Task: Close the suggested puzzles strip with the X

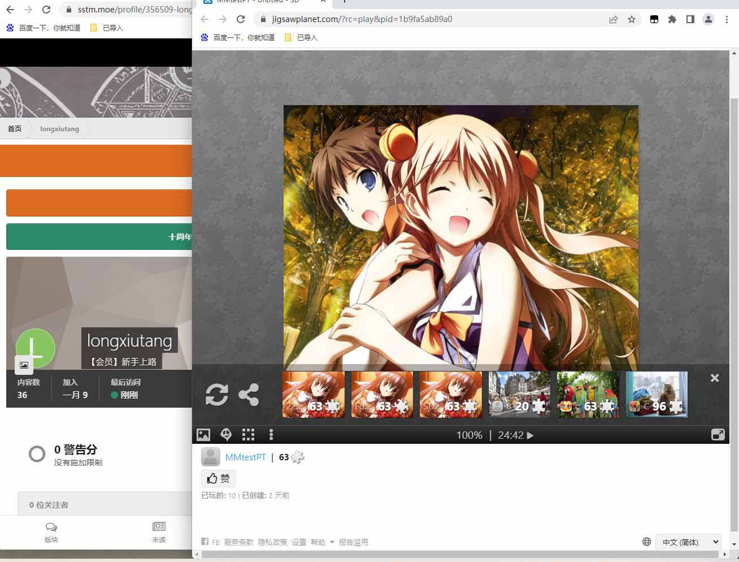Action: (715, 378)
